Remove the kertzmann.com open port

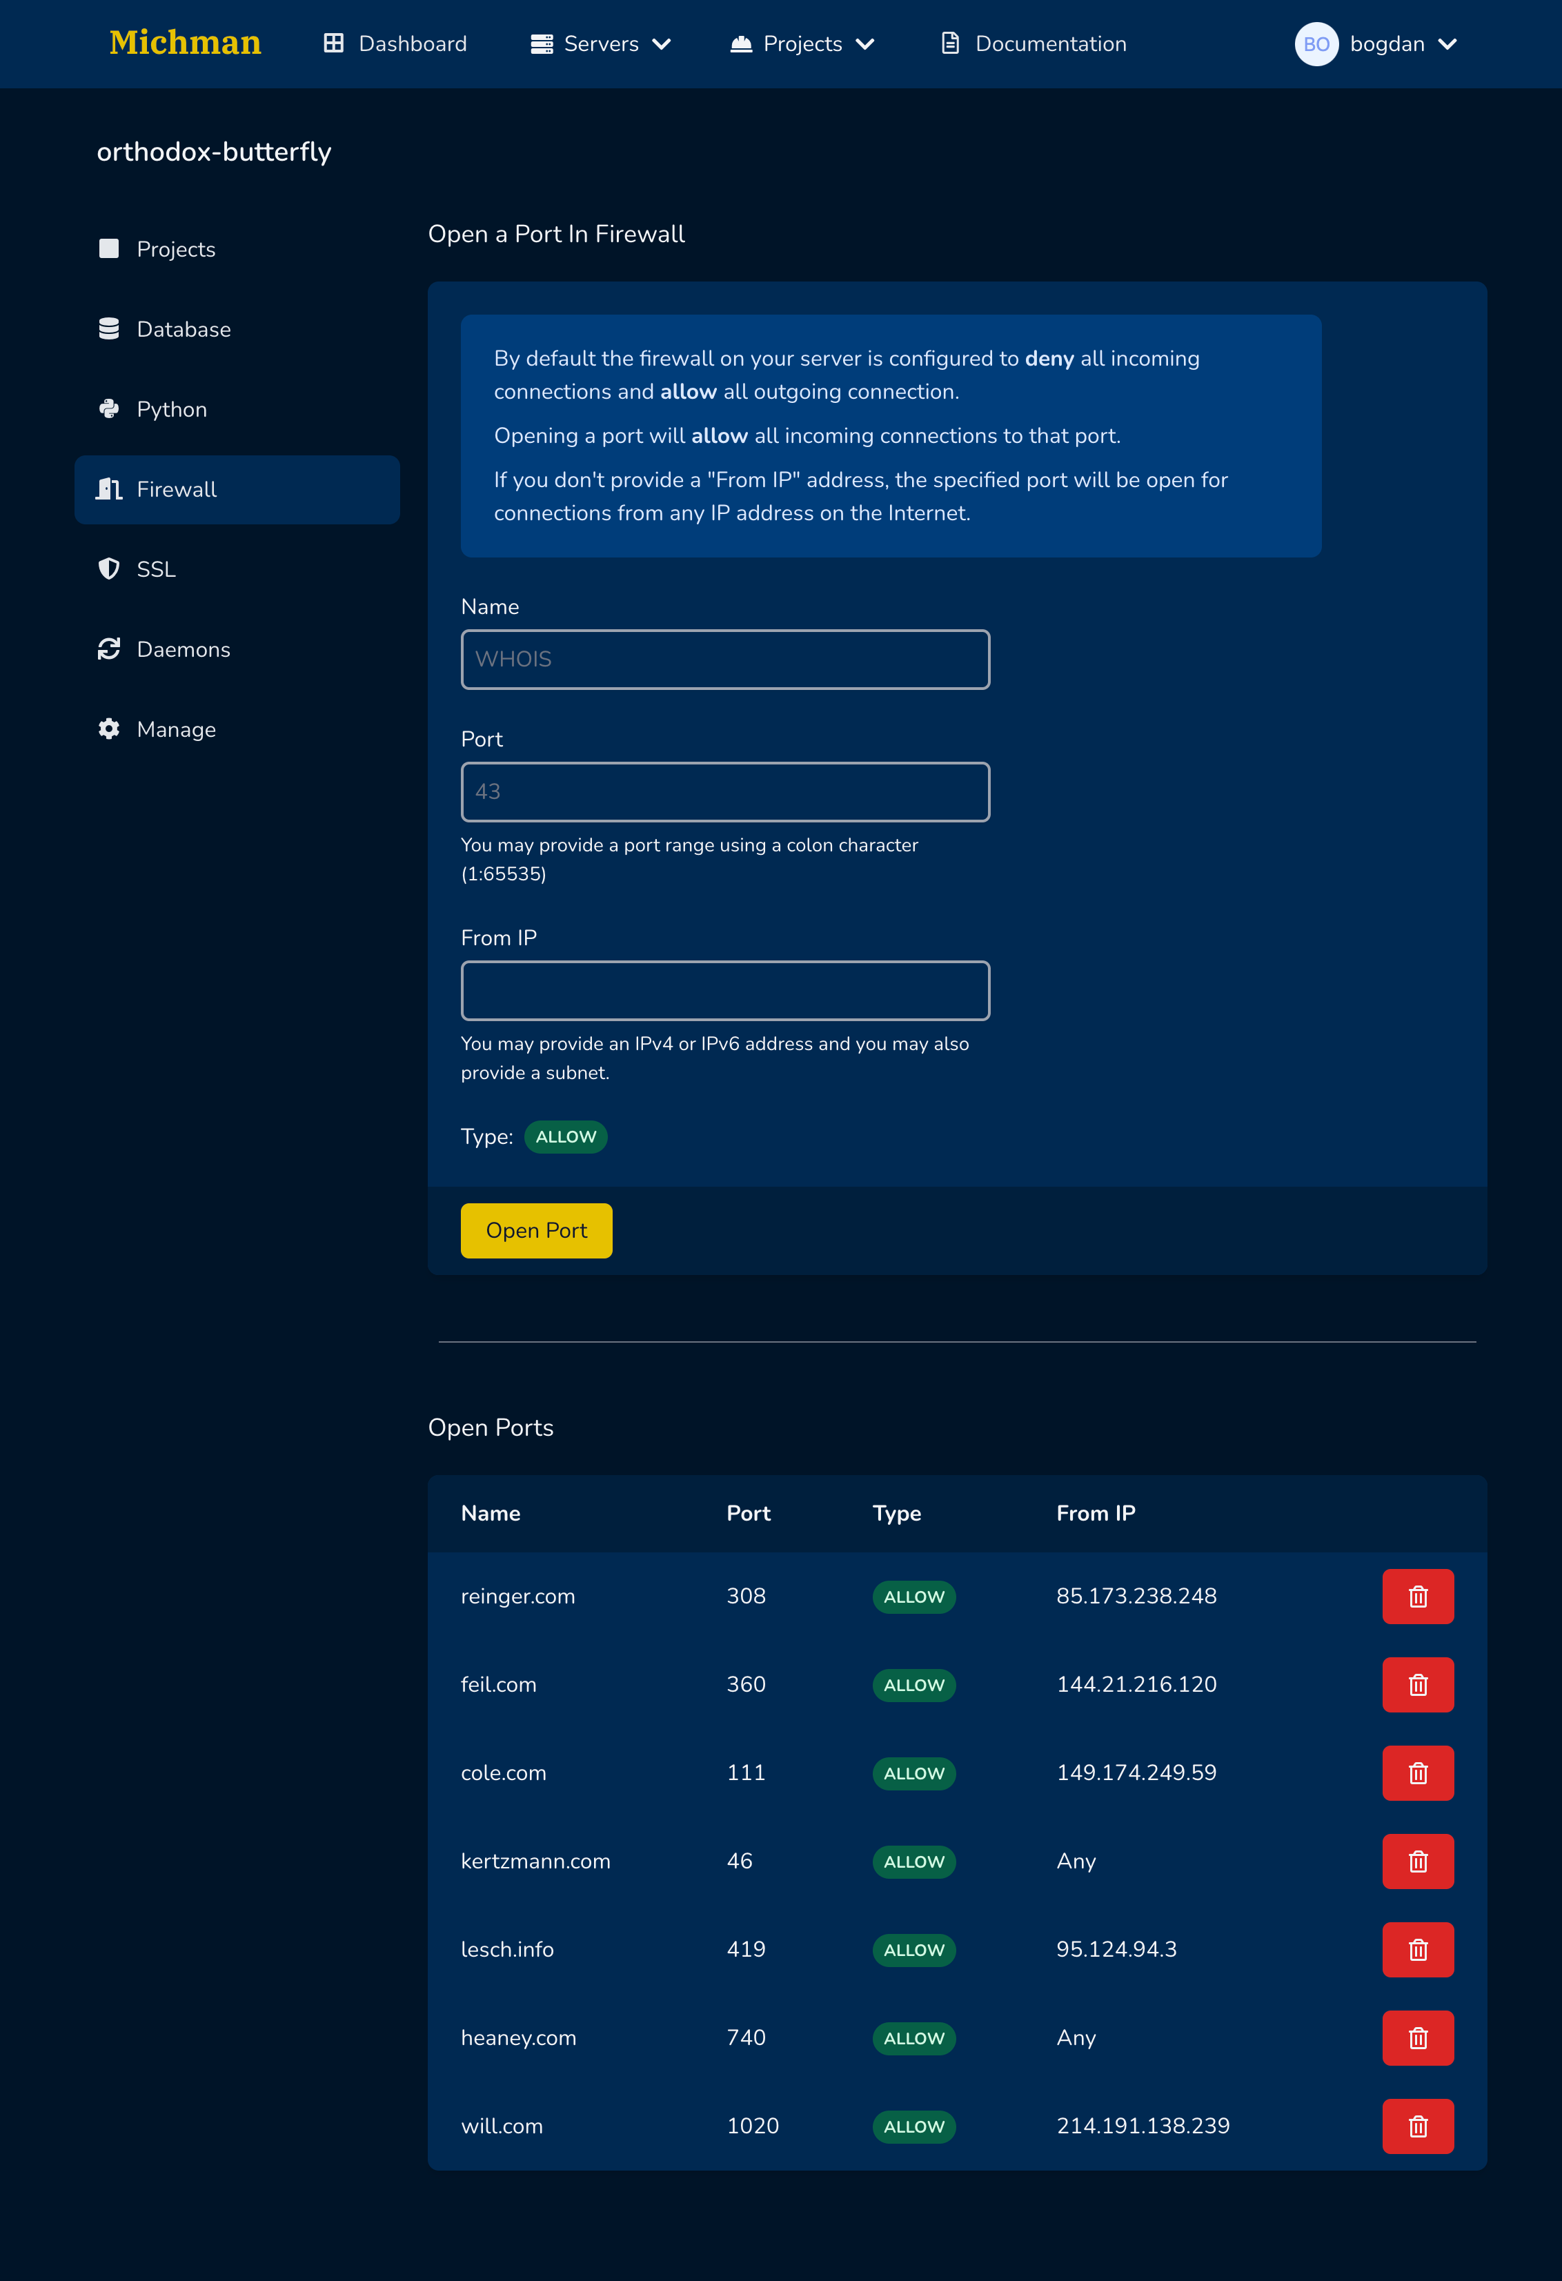tap(1417, 1861)
